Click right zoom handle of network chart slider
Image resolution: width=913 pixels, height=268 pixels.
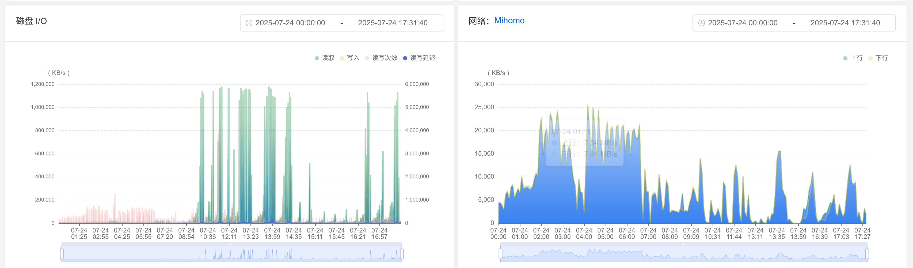[867, 254]
